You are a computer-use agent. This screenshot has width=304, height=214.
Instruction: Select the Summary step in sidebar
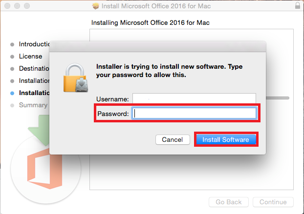[x=33, y=105]
